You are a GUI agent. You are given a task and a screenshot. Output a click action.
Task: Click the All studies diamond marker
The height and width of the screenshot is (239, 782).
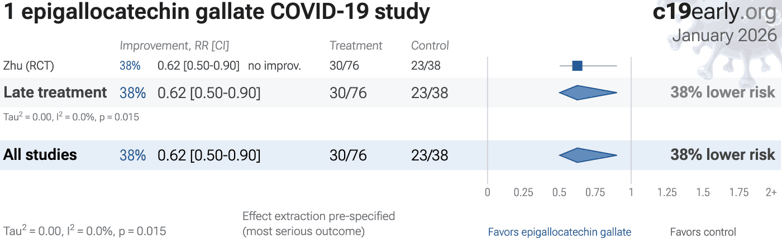tap(587, 155)
